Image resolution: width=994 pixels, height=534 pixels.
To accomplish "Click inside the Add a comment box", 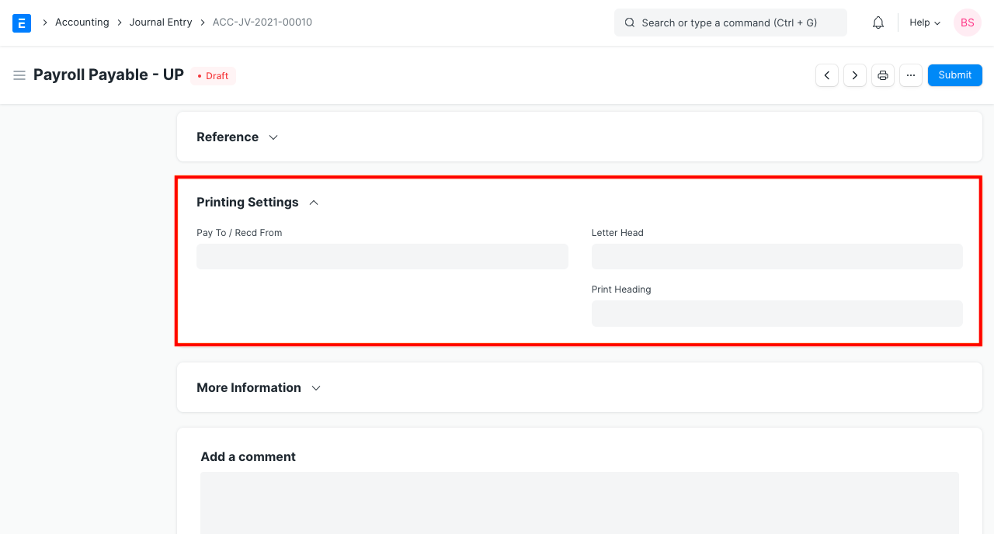I will [x=579, y=503].
